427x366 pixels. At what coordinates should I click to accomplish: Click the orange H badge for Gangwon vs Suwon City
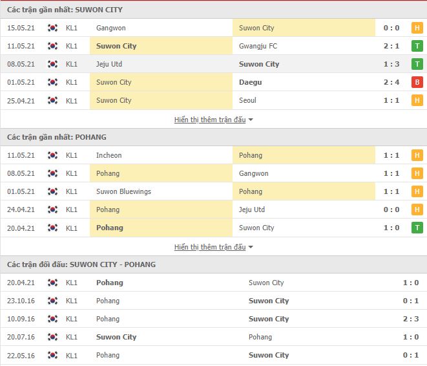(x=417, y=28)
